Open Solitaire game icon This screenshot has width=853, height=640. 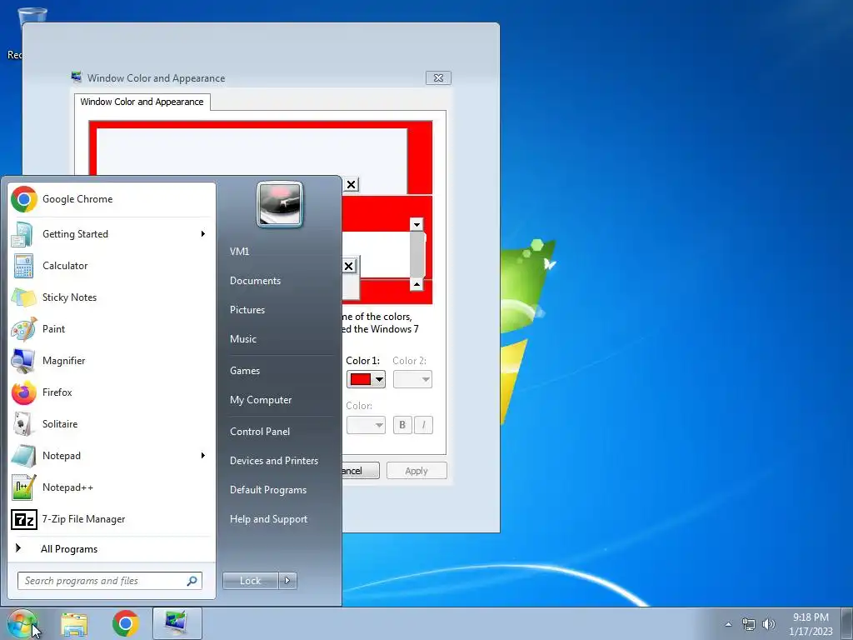[x=23, y=424]
